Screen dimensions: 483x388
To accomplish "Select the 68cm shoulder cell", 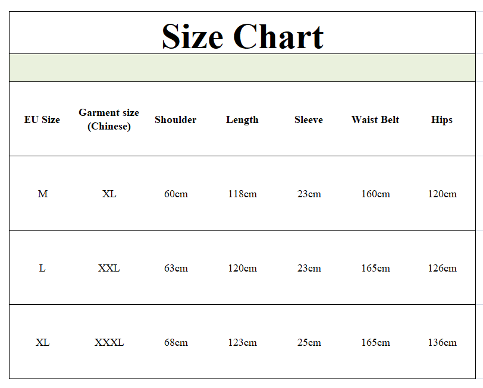I will 176,342.
